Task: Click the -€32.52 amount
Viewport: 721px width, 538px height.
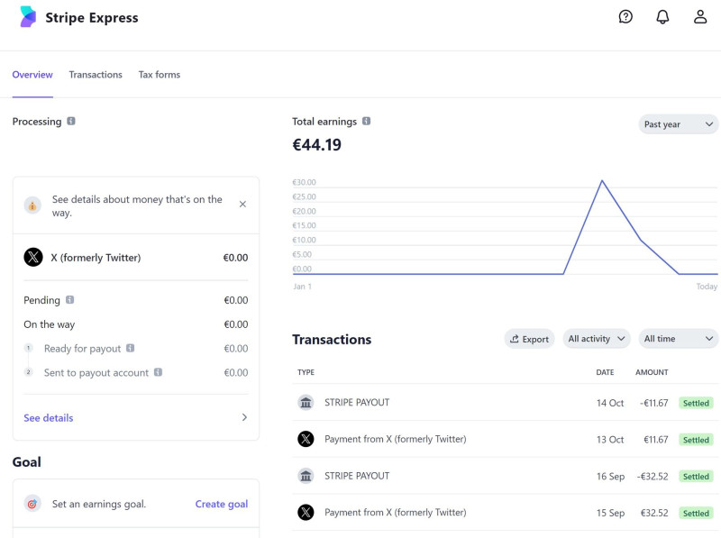Action: 653,477
